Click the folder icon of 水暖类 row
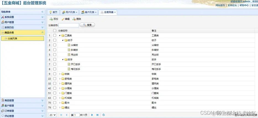 coord(63,88)
